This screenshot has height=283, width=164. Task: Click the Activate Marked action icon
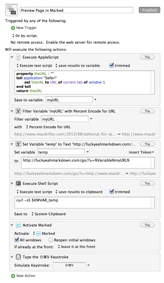[x=18, y=225]
